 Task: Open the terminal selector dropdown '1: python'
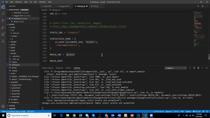coord(176,68)
